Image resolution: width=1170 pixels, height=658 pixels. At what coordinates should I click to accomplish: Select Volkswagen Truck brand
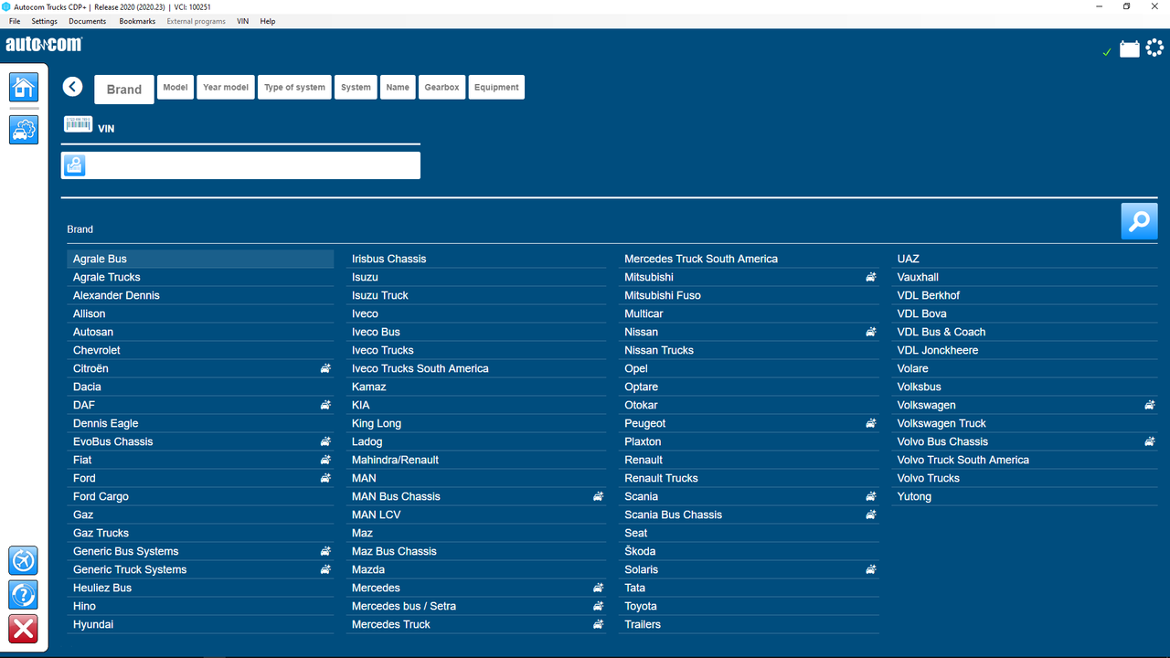[1025, 423]
